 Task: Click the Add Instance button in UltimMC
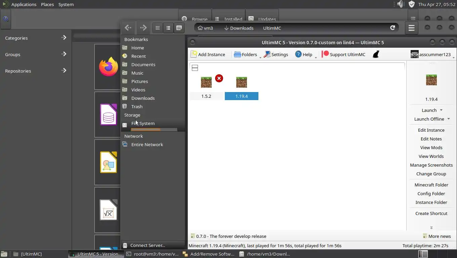point(208,54)
